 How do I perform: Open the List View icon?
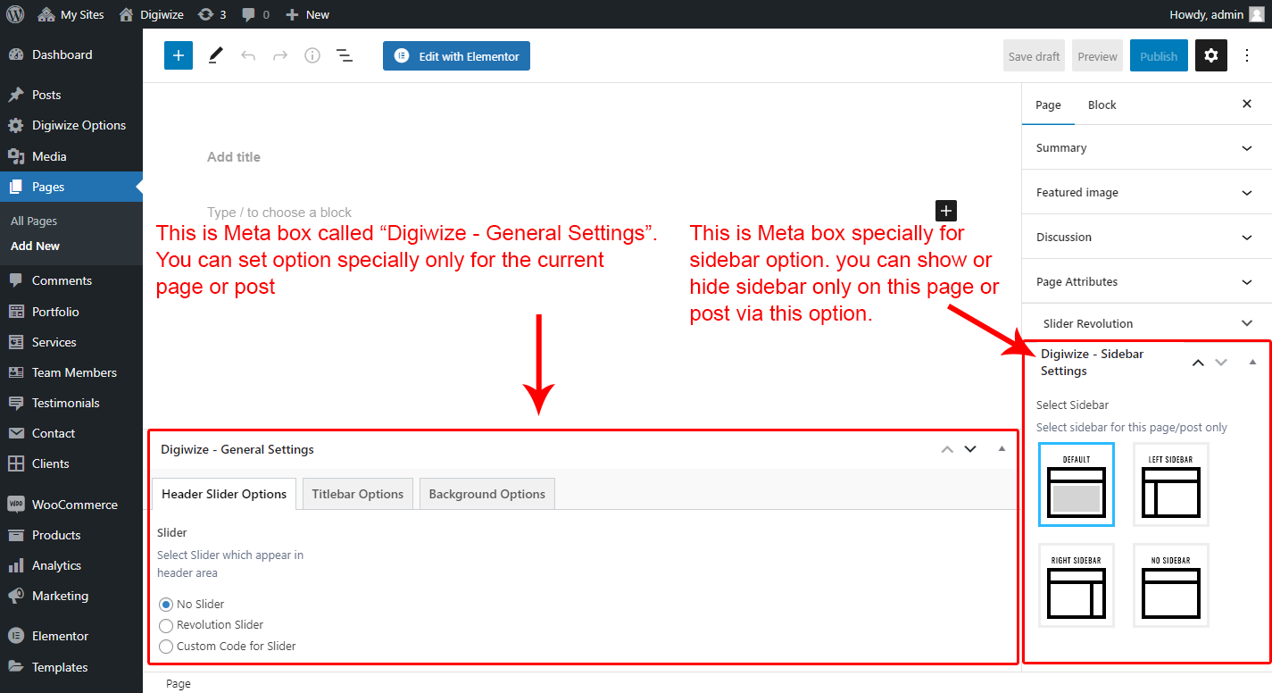(344, 55)
